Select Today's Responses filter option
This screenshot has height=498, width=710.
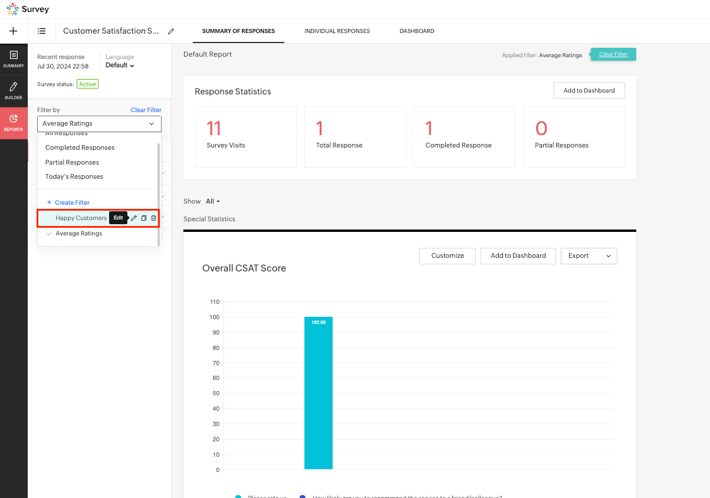pyautogui.click(x=74, y=176)
